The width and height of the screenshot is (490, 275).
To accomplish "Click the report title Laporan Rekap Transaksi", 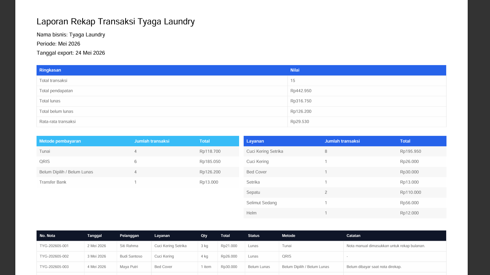I will pyautogui.click(x=116, y=21).
